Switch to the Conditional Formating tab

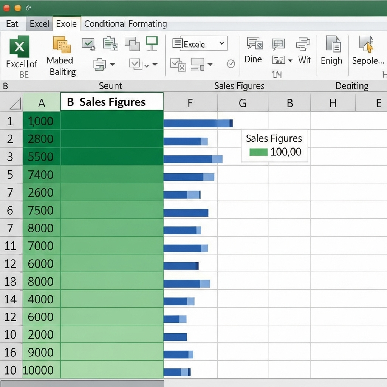click(125, 24)
